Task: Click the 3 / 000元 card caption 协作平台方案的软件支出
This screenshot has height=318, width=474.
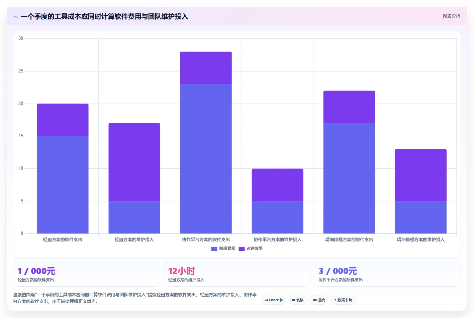Action: pyautogui.click(x=341, y=280)
